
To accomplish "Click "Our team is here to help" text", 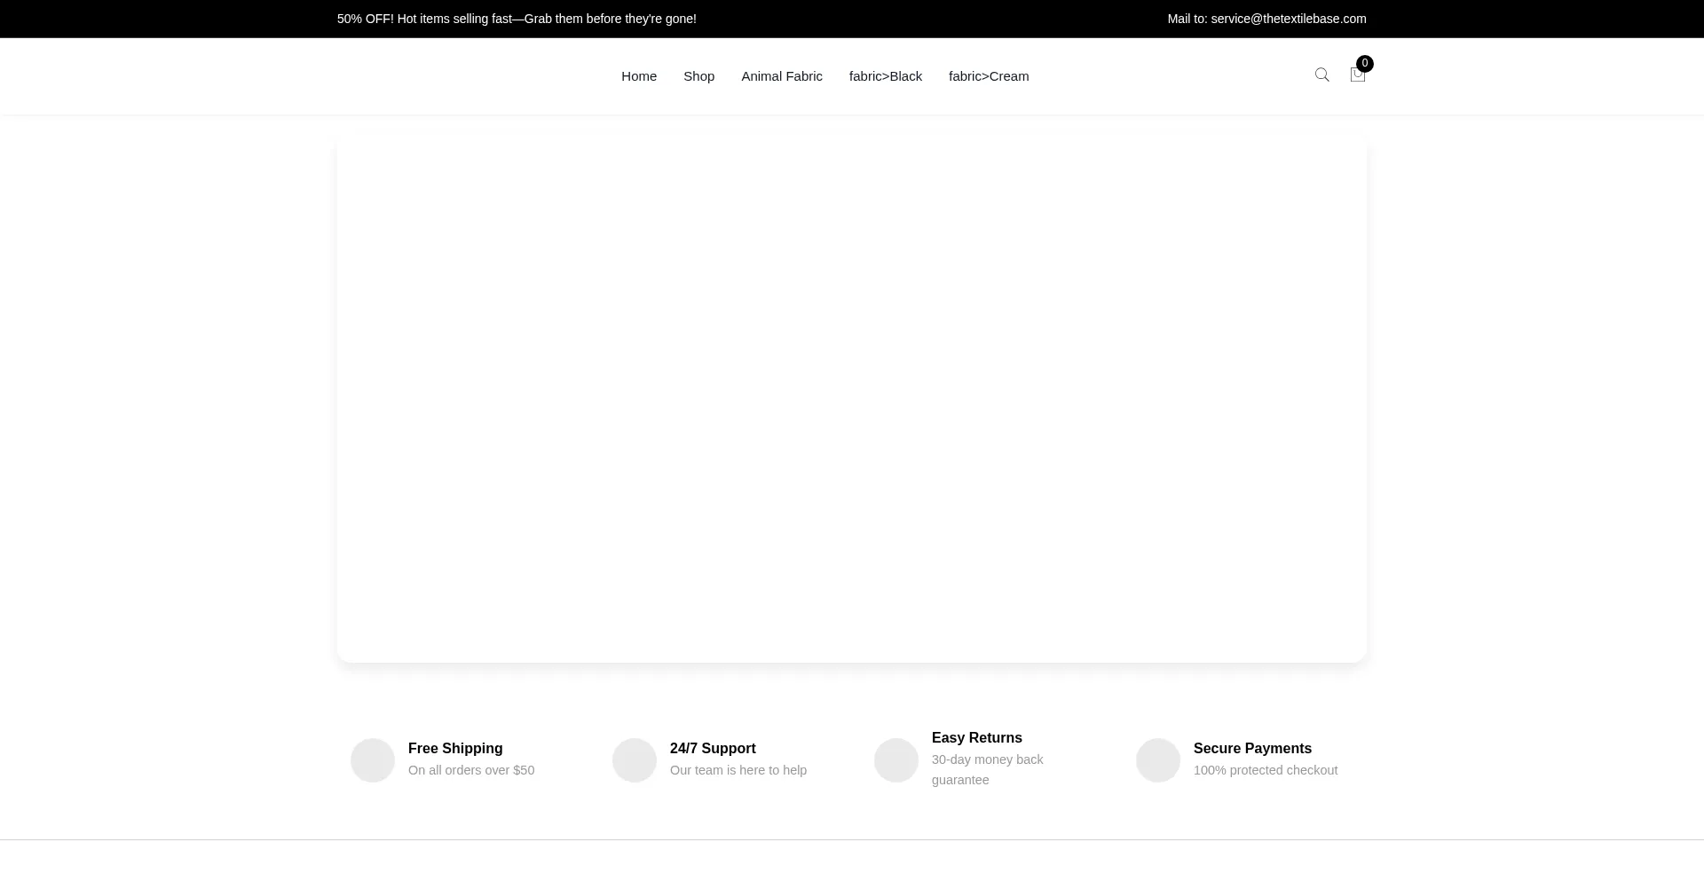I will [x=738, y=770].
